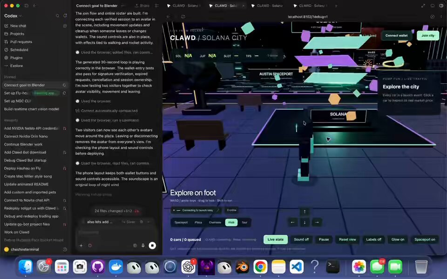Walk forward with the up arrow button
This screenshot has height=279, width=447.
coord(305,212)
